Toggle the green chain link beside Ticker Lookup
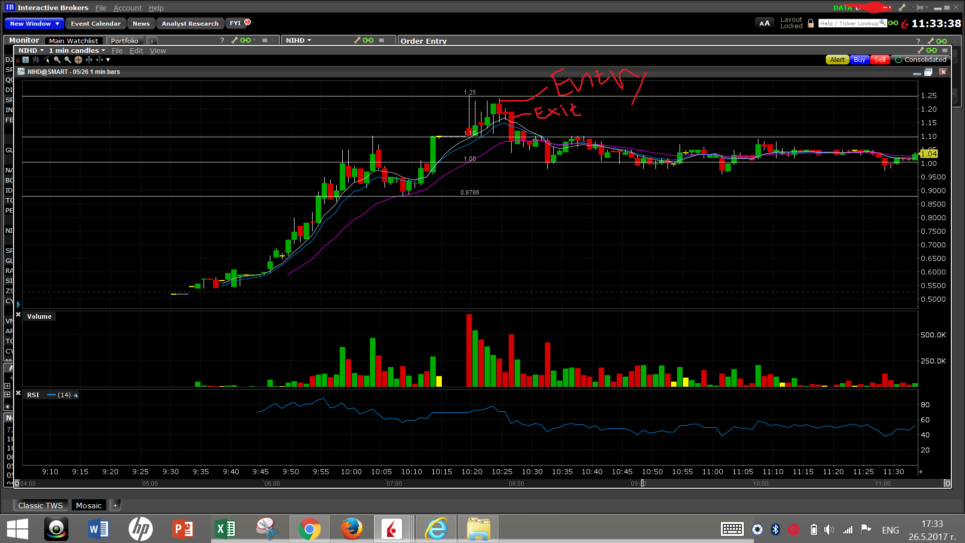Viewport: 965px width, 543px height. [893, 23]
